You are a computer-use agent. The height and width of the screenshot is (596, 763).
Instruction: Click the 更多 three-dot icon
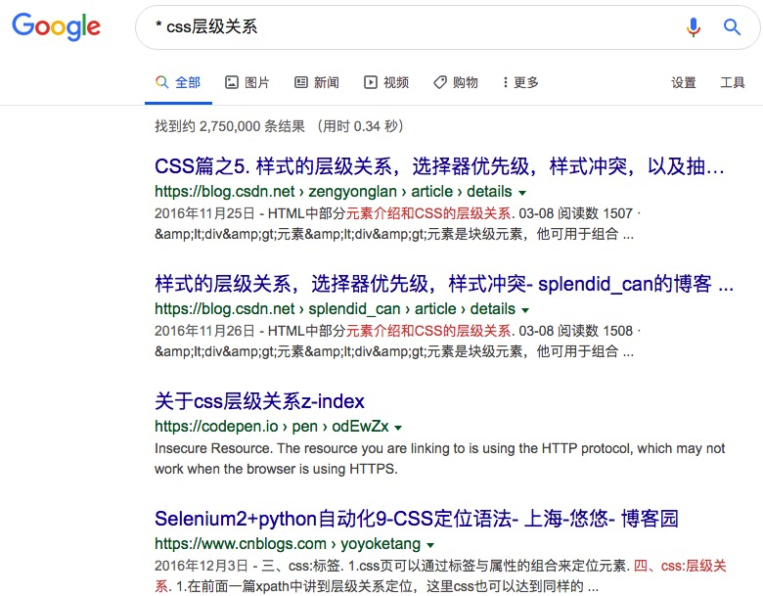click(506, 82)
